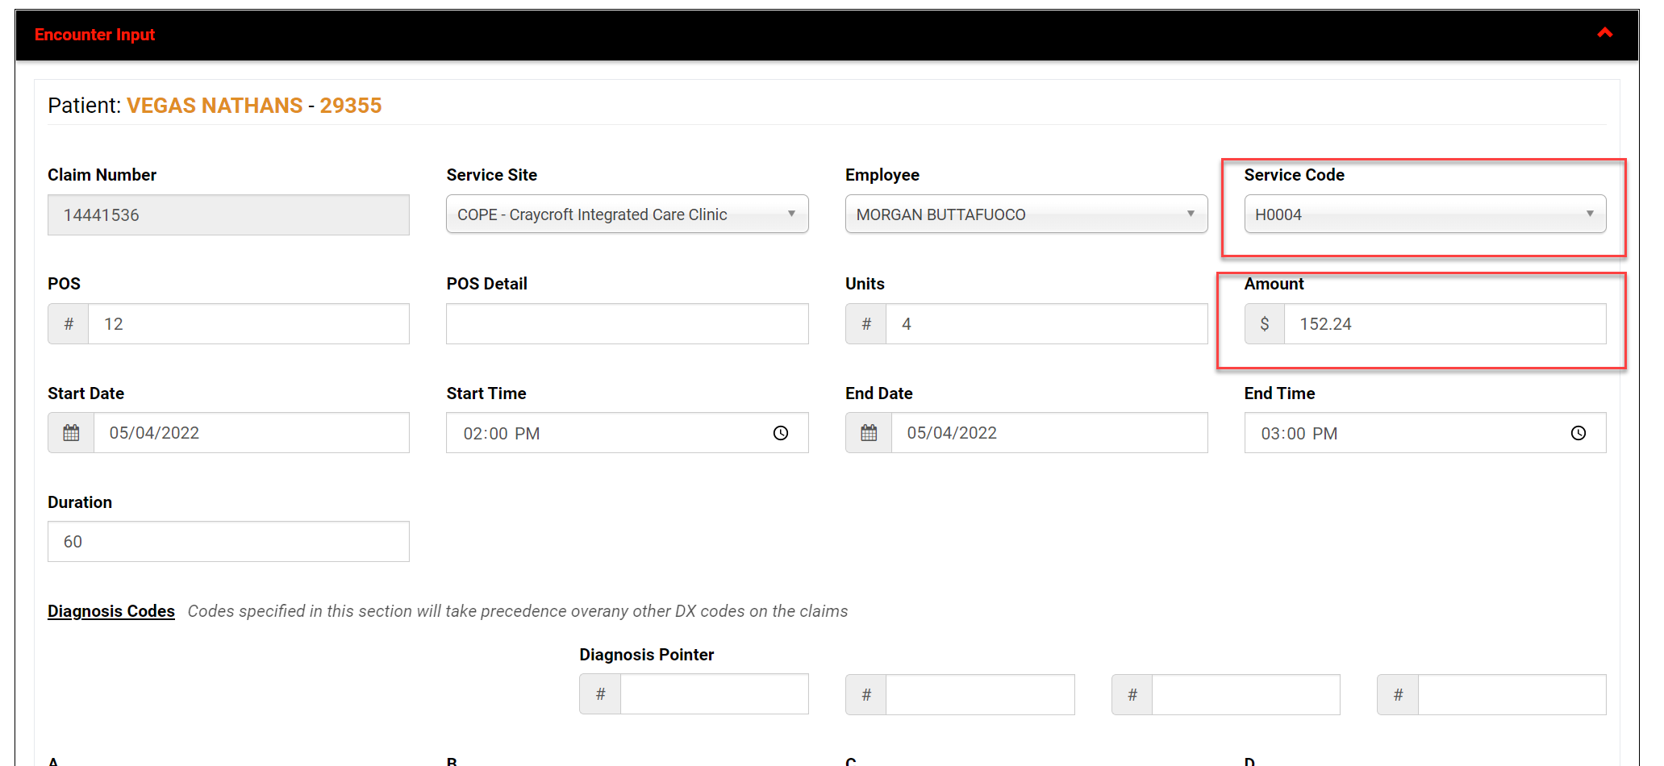Click the End Time input field
The width and height of the screenshot is (1664, 766).
[1424, 433]
